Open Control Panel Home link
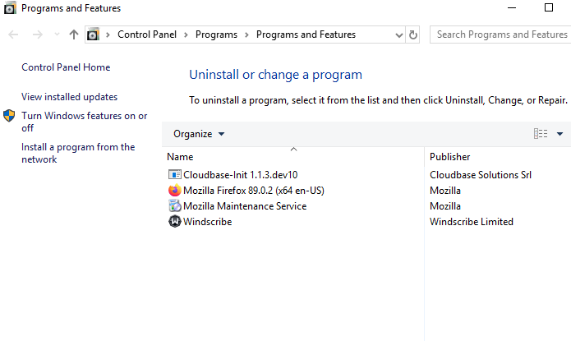The image size is (571, 341). click(66, 67)
